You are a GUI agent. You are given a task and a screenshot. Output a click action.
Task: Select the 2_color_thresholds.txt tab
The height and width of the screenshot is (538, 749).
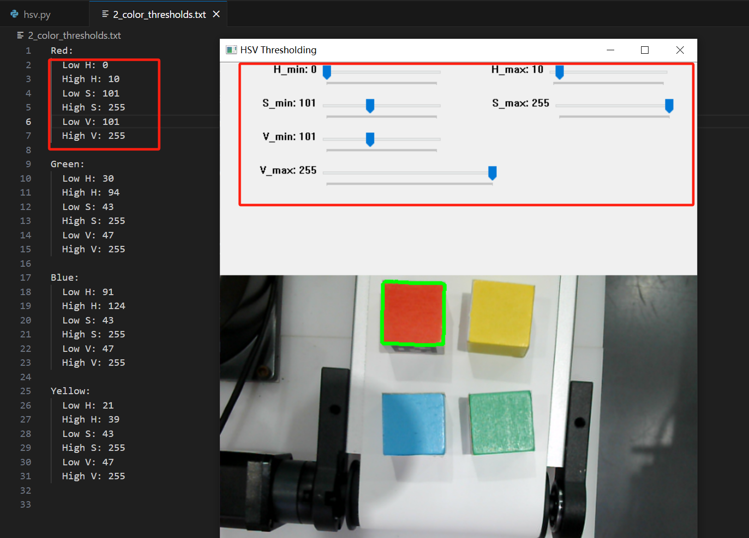159,14
